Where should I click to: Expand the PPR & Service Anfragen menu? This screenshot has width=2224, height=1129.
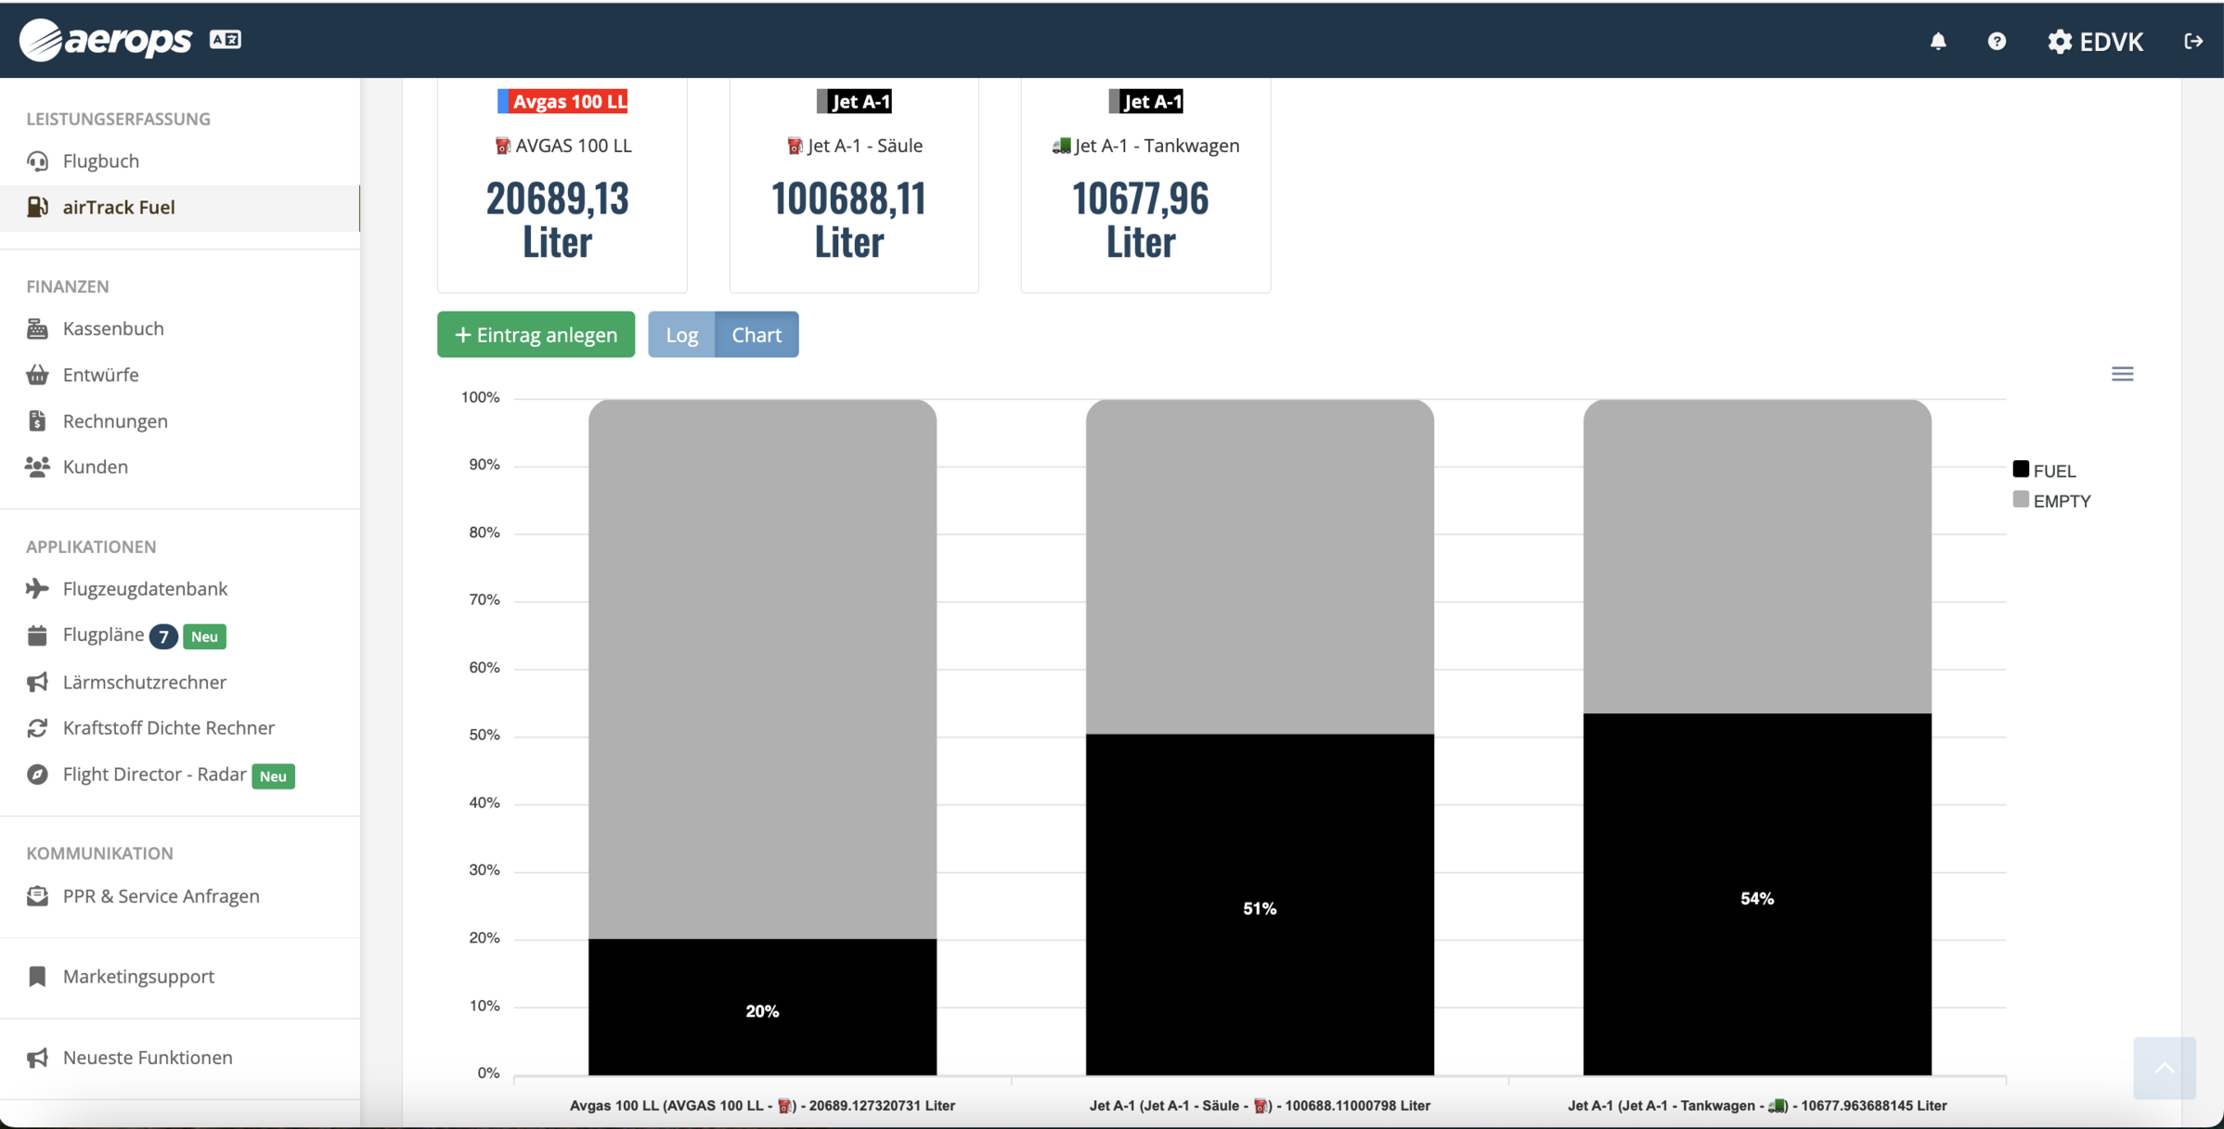(x=162, y=894)
